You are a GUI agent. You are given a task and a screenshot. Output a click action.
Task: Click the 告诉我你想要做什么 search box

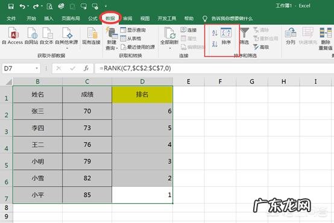pos(232,19)
